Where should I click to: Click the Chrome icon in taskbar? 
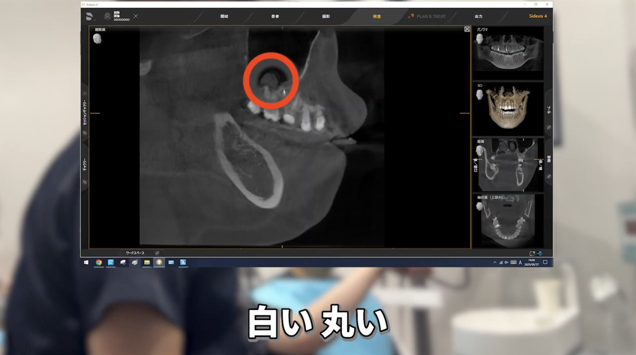pyautogui.click(x=99, y=262)
